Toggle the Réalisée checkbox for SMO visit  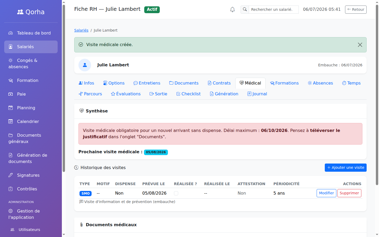(x=176, y=193)
